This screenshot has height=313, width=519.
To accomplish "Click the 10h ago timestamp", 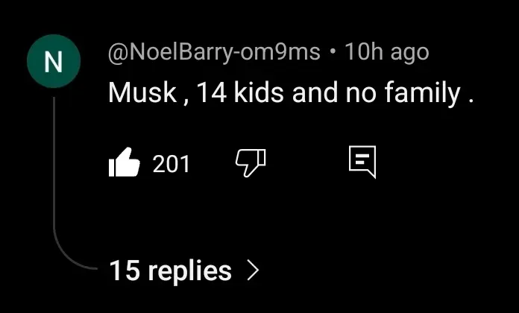I will 386,52.
